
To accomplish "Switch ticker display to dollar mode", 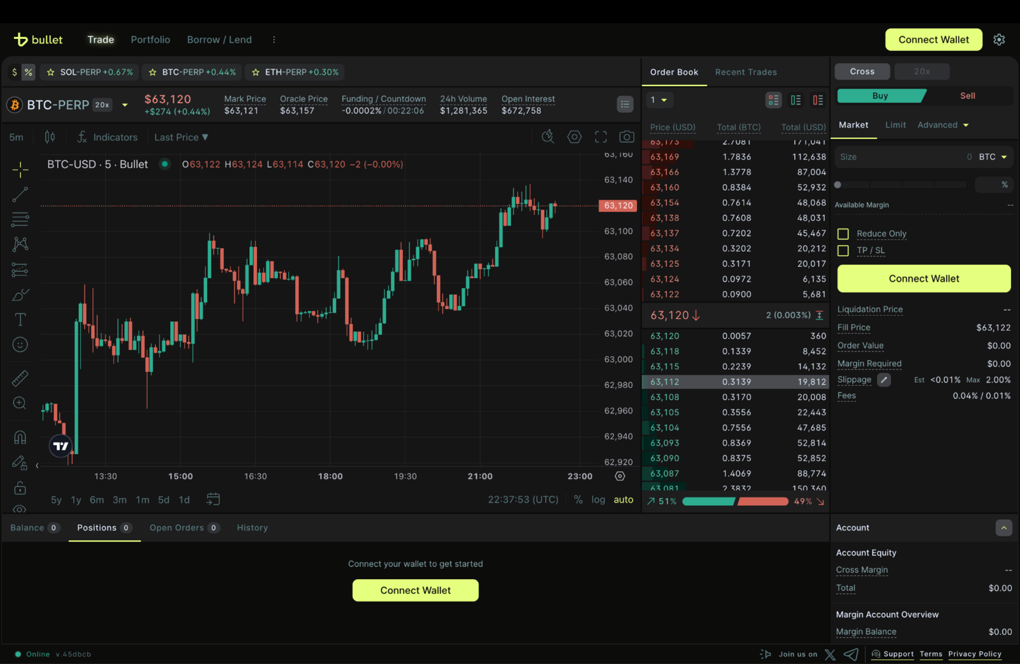I will (x=15, y=72).
